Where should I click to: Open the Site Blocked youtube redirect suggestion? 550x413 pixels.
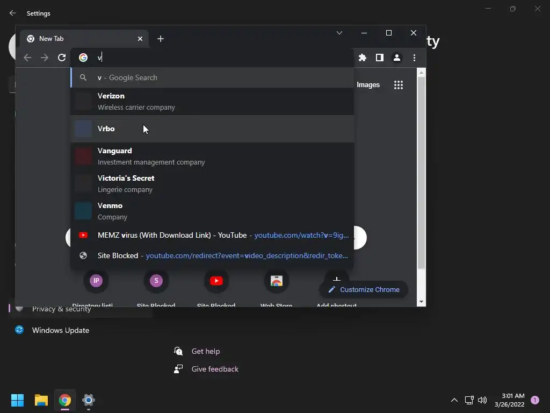pos(212,255)
